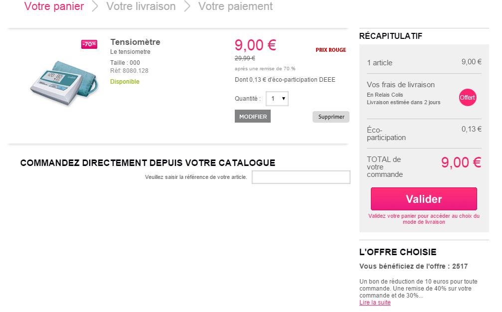
Task: Focus the article reference input field
Action: (x=301, y=177)
